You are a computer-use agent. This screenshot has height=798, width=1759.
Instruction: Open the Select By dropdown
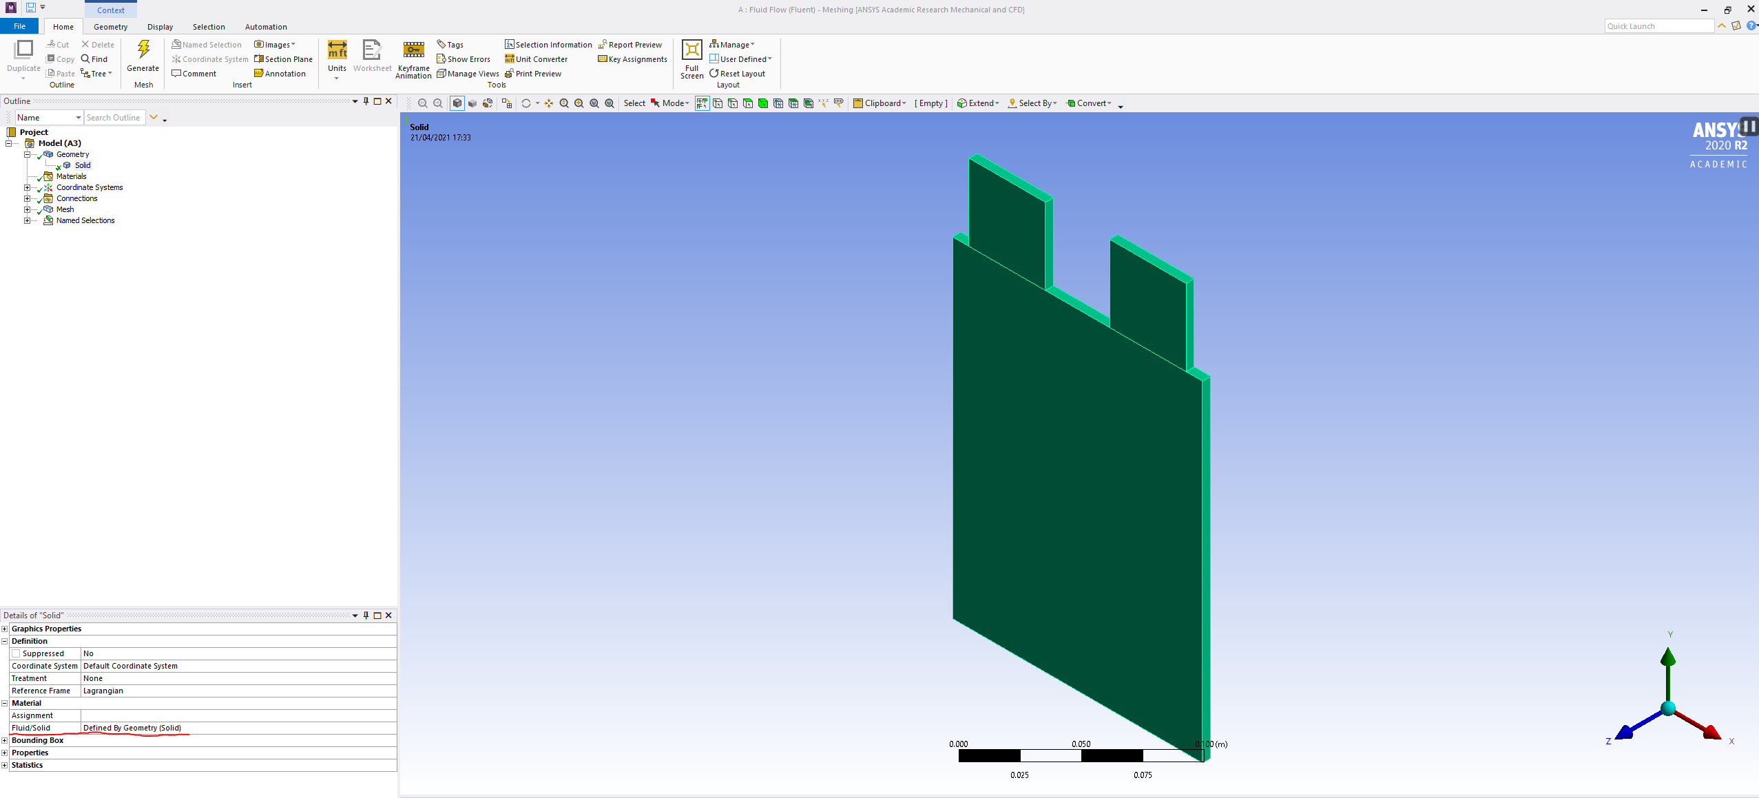(x=1033, y=103)
